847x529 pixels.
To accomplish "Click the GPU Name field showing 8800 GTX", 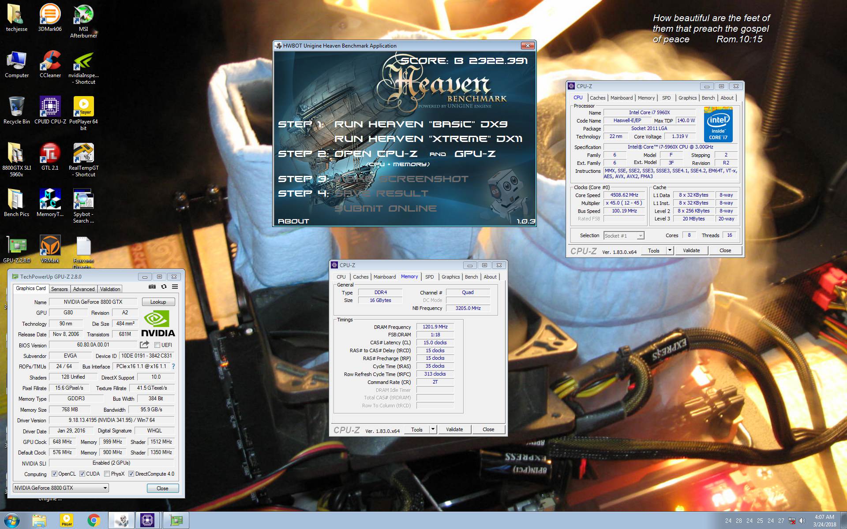I will pyautogui.click(x=93, y=302).
